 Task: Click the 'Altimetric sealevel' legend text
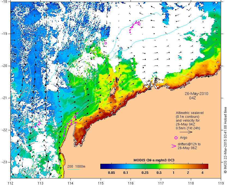click(x=190, y=113)
